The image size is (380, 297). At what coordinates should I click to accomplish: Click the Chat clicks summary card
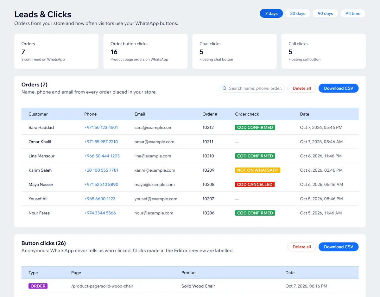click(234, 51)
